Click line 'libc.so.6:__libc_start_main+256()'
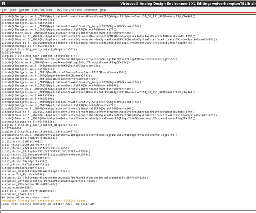The width and height of the screenshot is (256, 213). click(28, 191)
